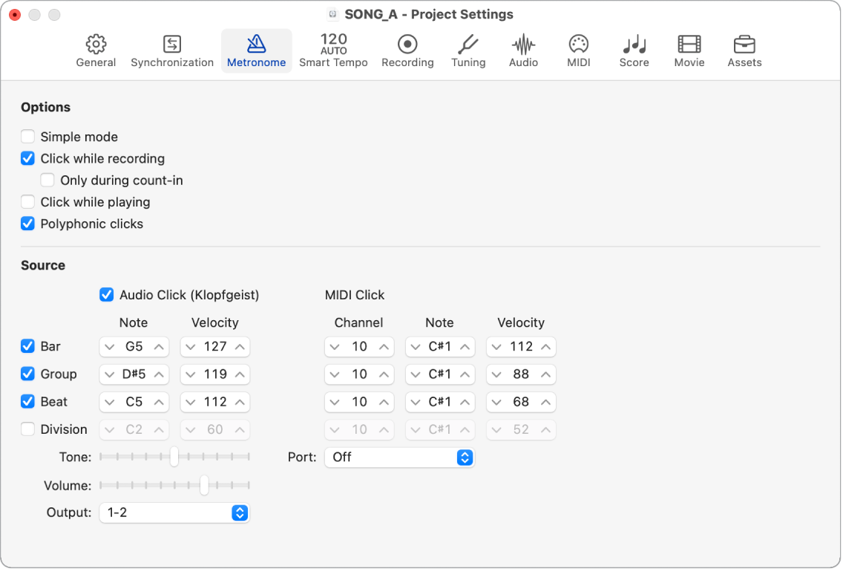843x569 pixels.
Task: Adjust the Tone slider
Action: (x=174, y=457)
